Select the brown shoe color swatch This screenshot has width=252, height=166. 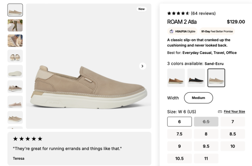(176, 78)
